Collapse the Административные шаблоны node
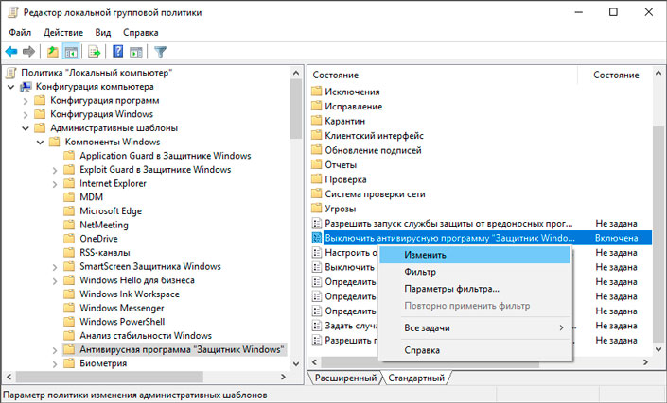Viewport: 667px width, 403px height. [26, 128]
